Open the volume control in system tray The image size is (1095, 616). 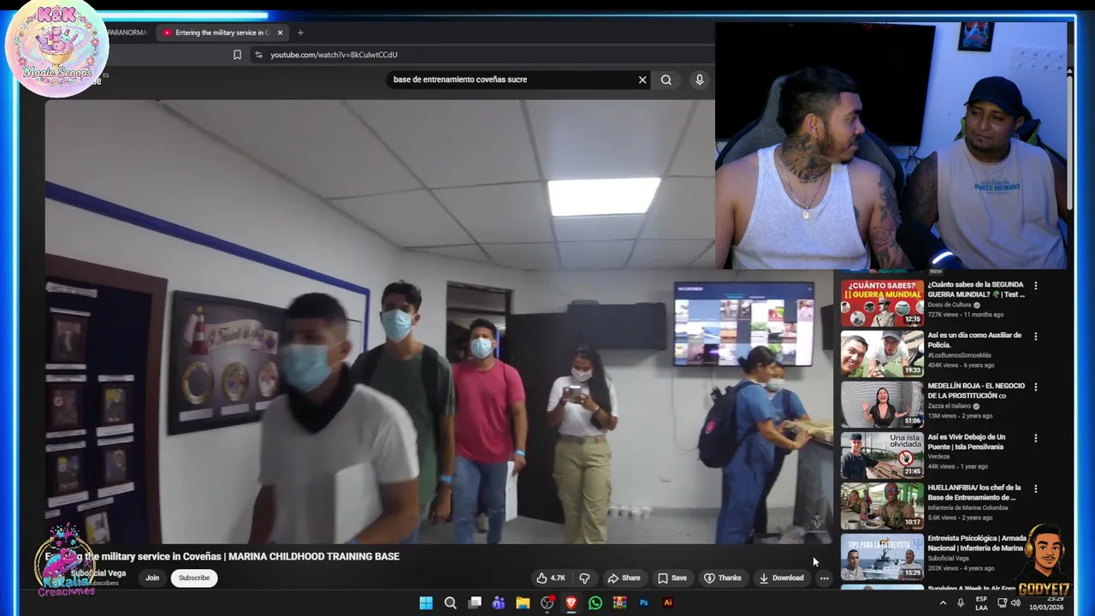pyautogui.click(x=1015, y=602)
